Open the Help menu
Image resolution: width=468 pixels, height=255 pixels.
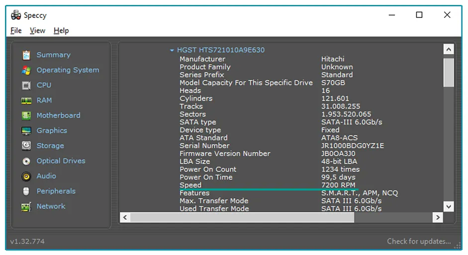pos(61,31)
